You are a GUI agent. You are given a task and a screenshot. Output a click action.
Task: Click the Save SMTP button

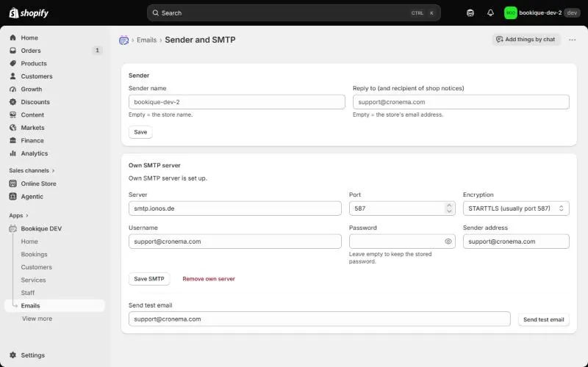click(x=149, y=279)
